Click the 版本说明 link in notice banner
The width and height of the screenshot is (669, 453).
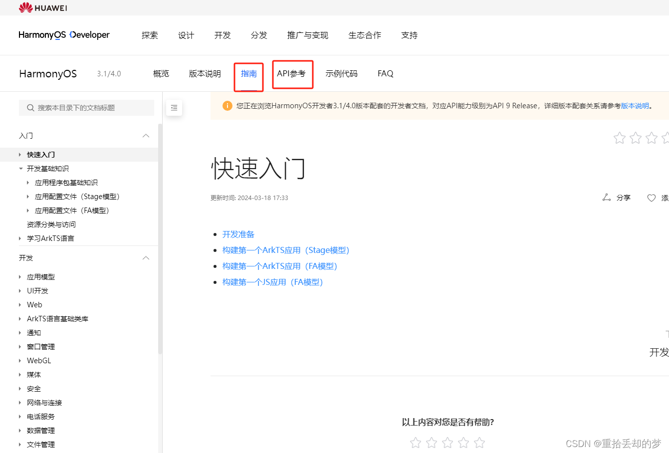(635, 106)
